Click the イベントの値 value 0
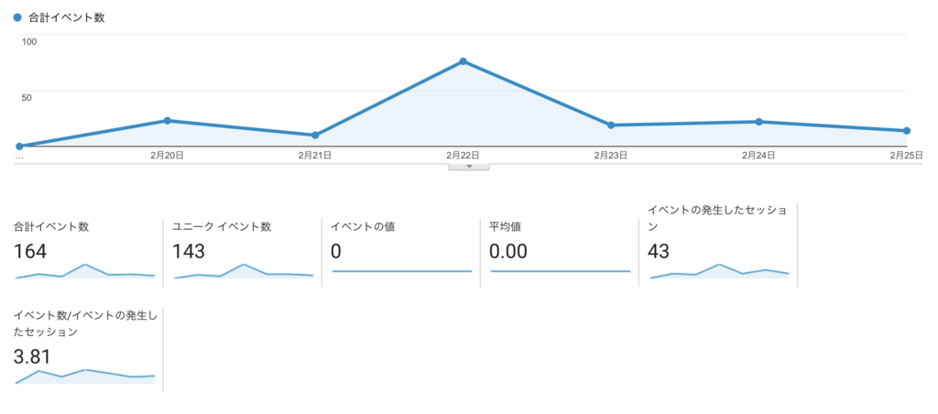This screenshot has width=938, height=414. pos(335,252)
